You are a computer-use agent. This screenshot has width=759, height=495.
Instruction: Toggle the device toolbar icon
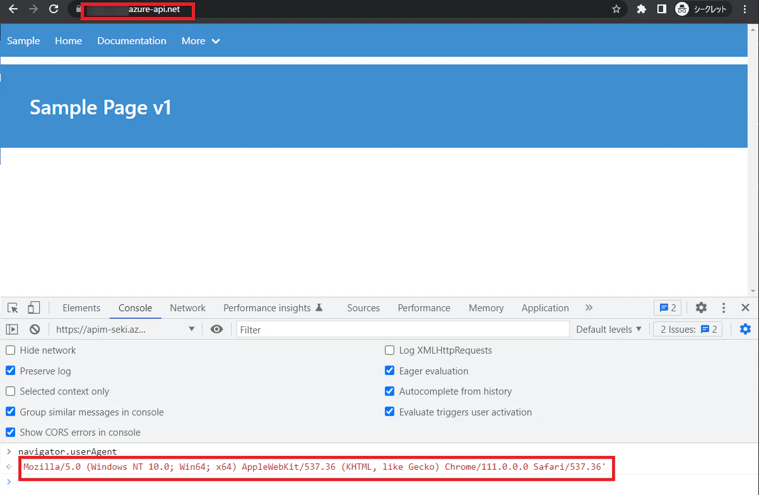[x=33, y=308]
